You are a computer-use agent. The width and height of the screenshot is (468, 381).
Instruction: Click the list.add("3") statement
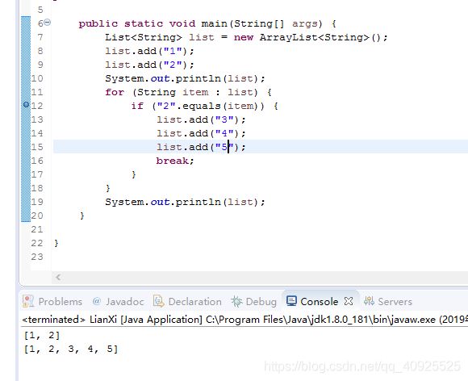(201, 119)
